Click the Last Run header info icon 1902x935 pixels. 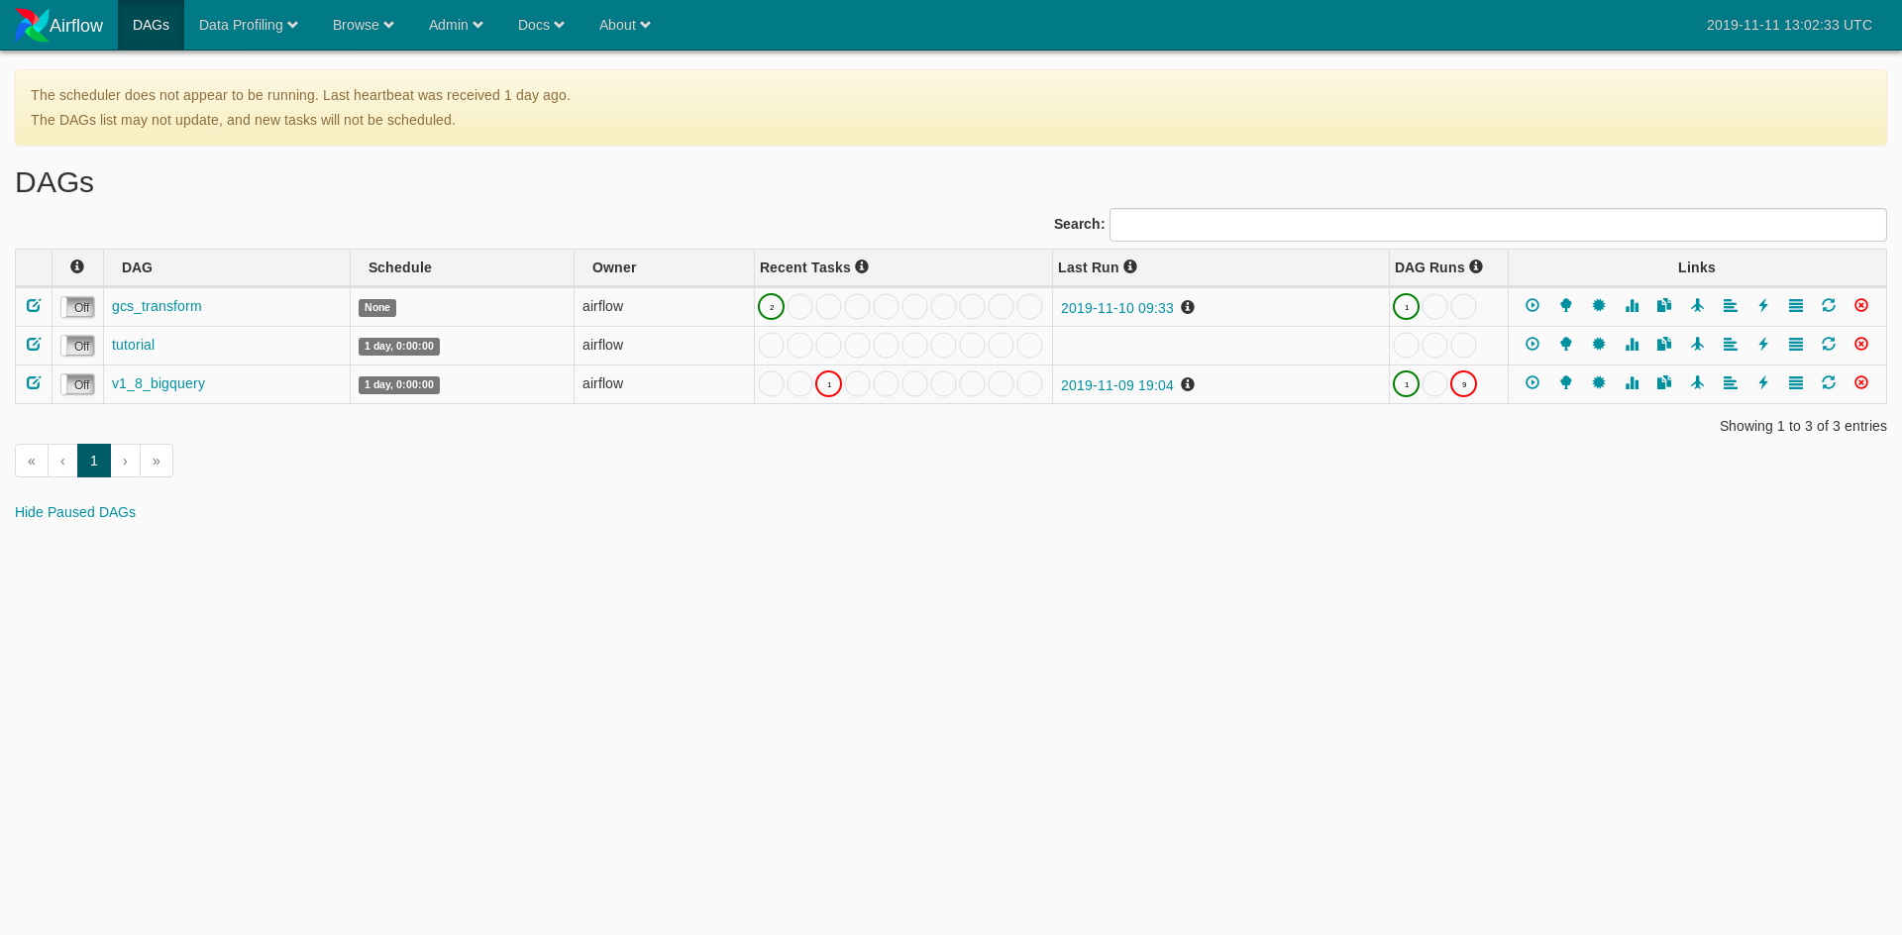1130,267
